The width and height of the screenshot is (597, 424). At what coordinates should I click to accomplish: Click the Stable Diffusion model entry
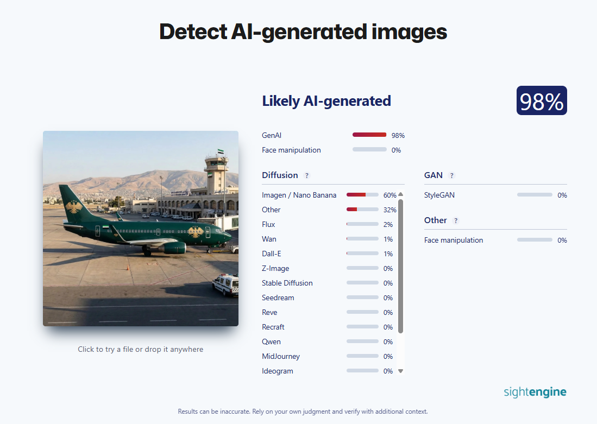coord(287,283)
